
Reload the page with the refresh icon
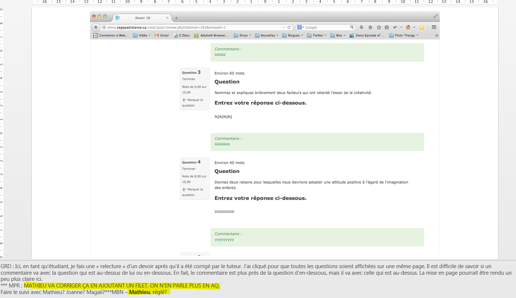click(289, 27)
